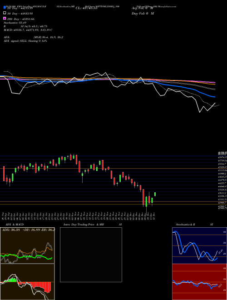Click the blue 20 Day EMA legend swatch
This screenshot has width=227, height=300.
5,8
